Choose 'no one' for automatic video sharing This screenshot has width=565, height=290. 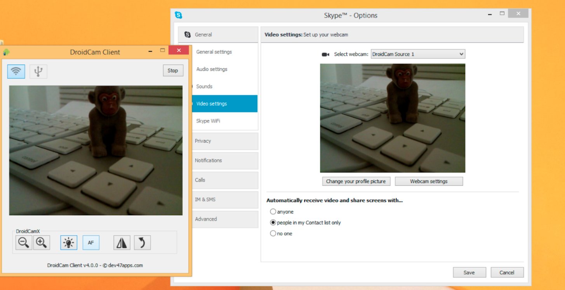273,233
